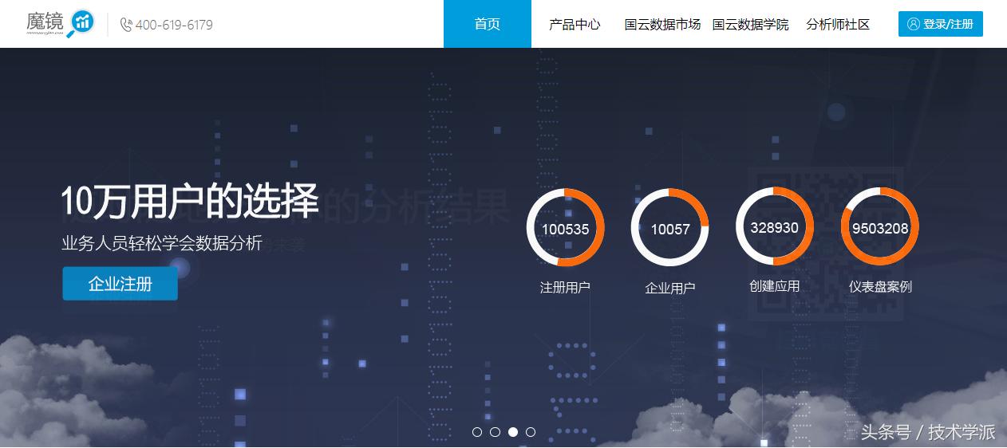1007x448 pixels.
Task: Select the third active carousel dot
Action: tap(513, 432)
